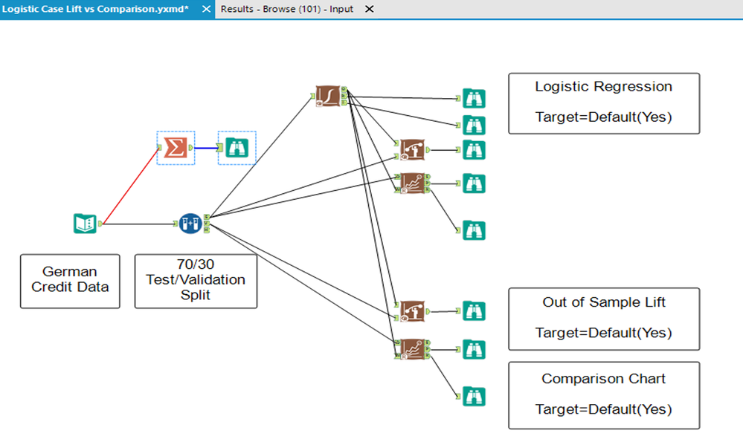Select the Create Samples tool above the 70/30 label
Screen dimensions: 743x436
coord(190,224)
